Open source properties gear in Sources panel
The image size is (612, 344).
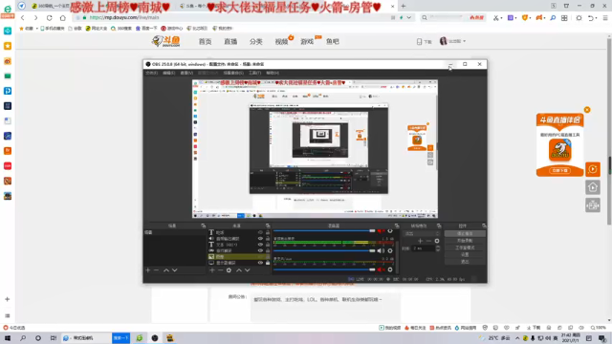[229, 269]
